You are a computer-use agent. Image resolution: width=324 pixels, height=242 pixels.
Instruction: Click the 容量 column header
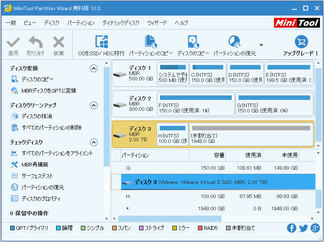219,155
